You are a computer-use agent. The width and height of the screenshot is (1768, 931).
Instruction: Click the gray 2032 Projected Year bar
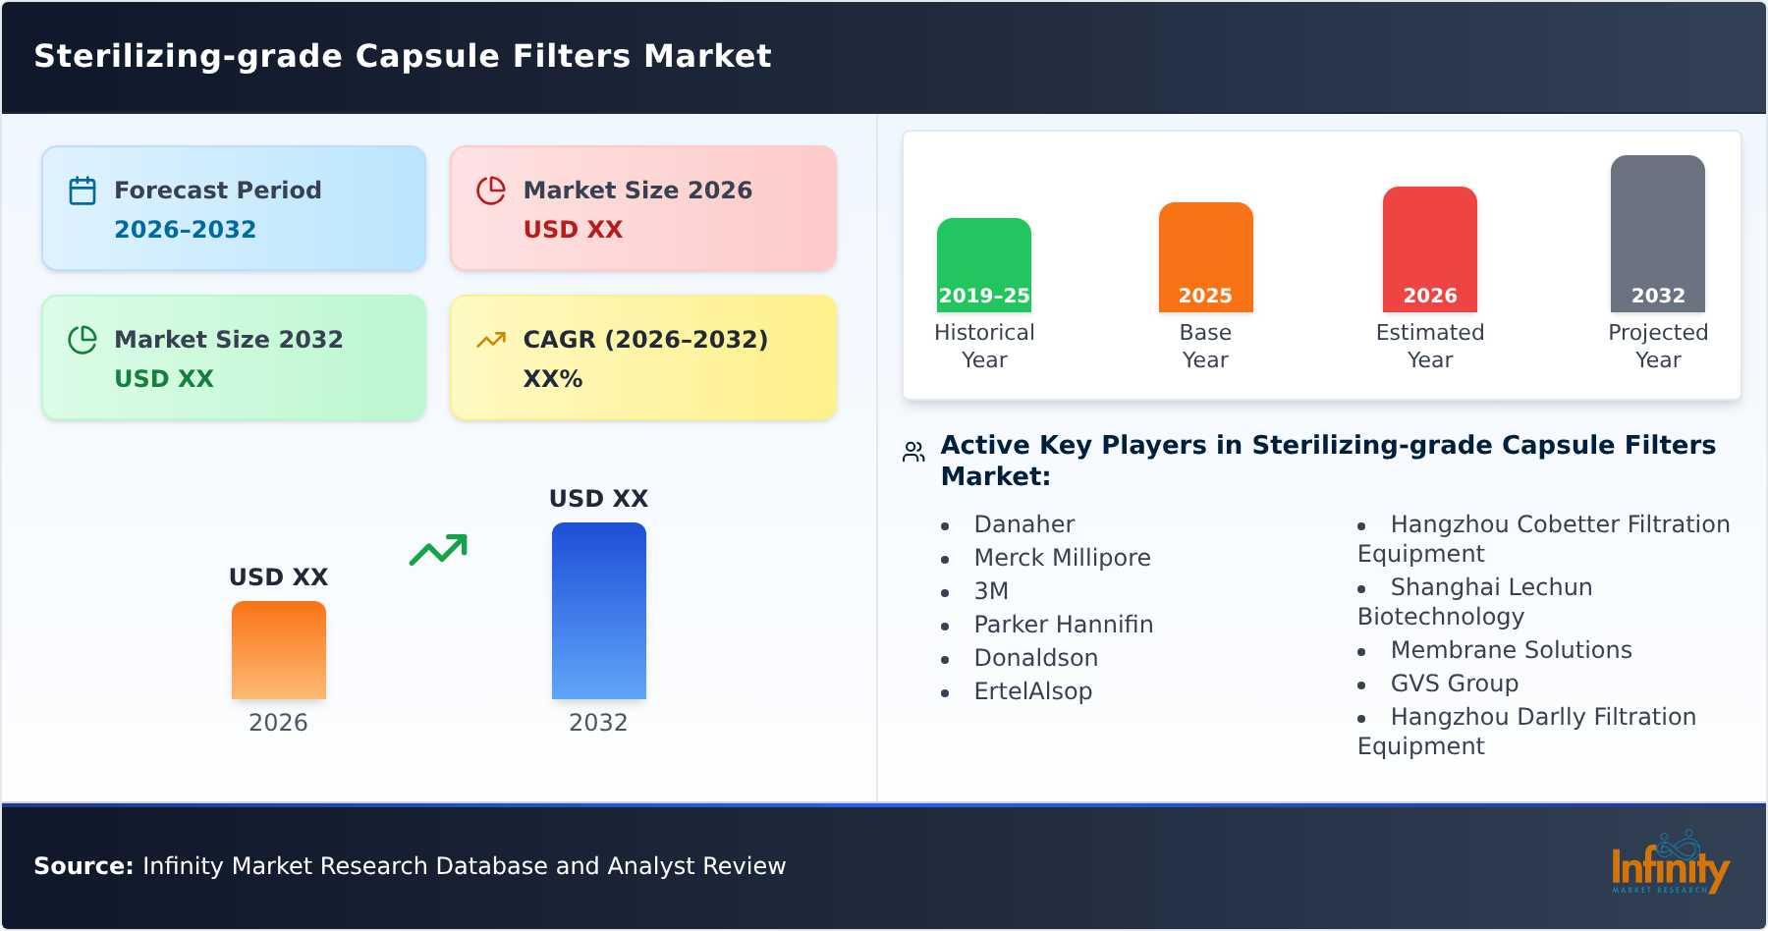[1658, 234]
